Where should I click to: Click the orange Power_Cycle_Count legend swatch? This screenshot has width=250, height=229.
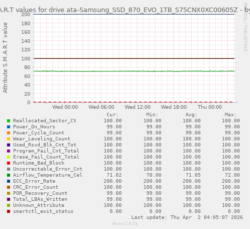point(9,133)
